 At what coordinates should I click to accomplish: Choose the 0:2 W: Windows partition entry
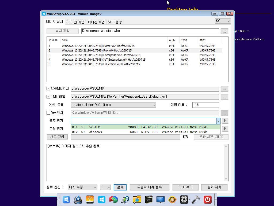tap(145, 132)
